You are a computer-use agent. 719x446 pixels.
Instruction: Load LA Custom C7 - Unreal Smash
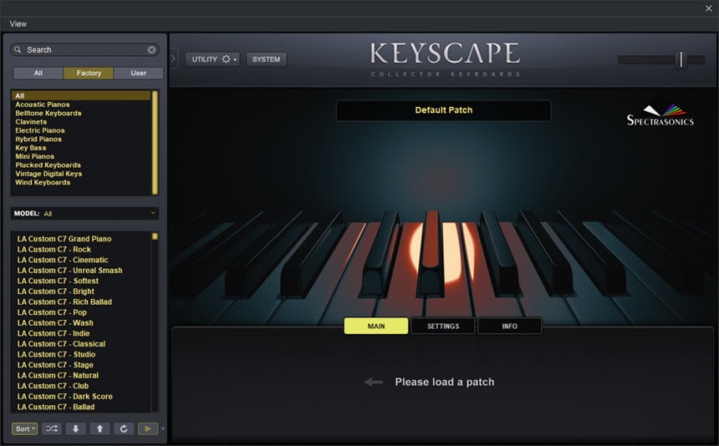point(69,271)
